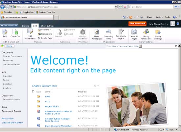This screenshot has height=132, width=181.
Task: Expand the address bar dropdown arrow
Action: point(116,7)
